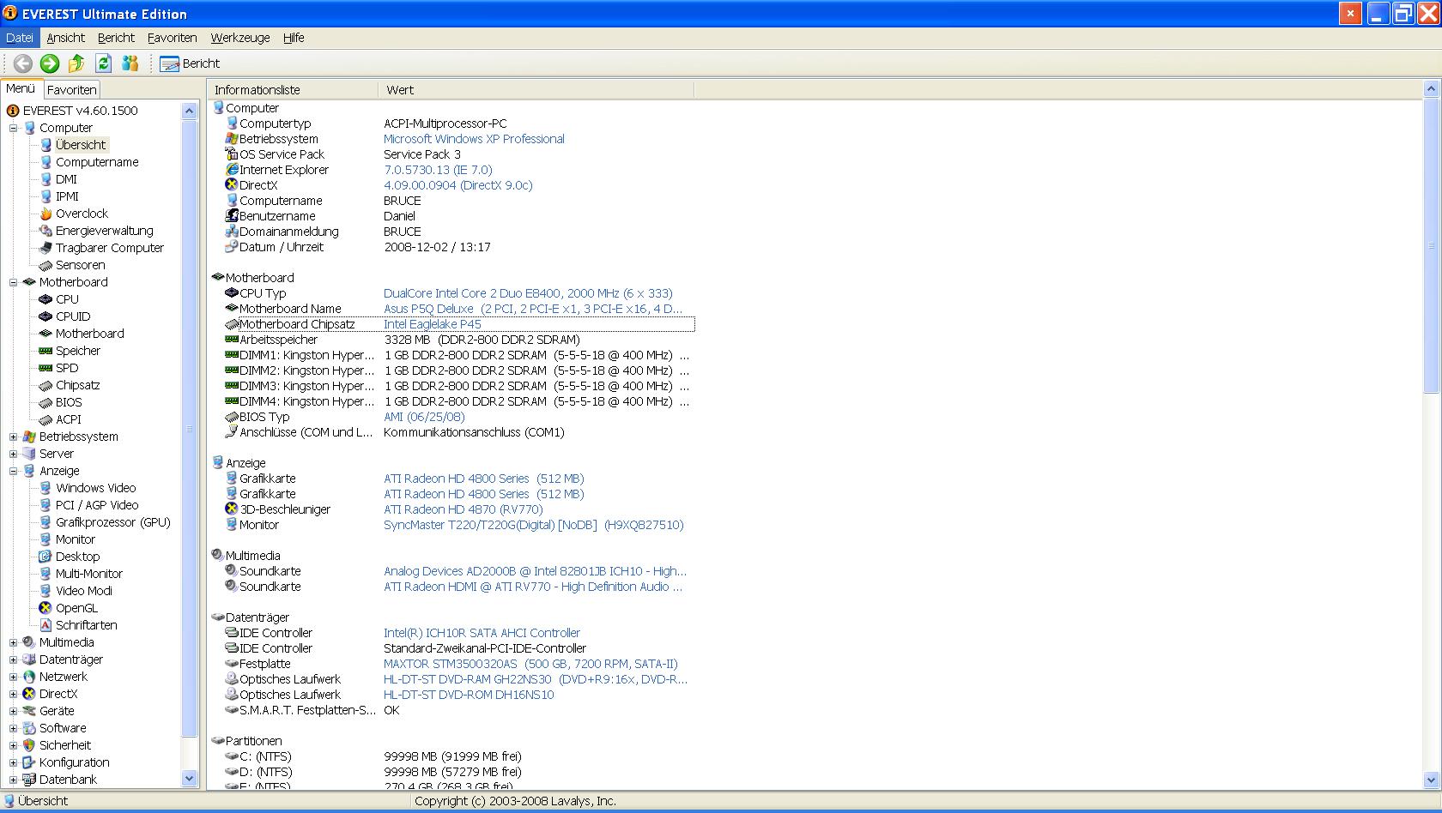Select the Tragbarer Computer icon

tap(45, 248)
